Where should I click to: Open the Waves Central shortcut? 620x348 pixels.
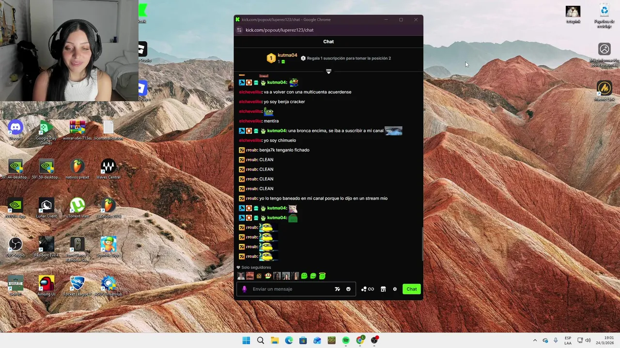pyautogui.click(x=108, y=169)
